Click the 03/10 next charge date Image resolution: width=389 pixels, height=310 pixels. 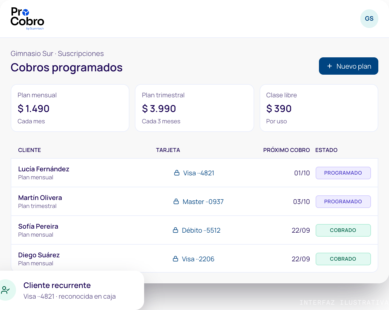pyautogui.click(x=302, y=202)
